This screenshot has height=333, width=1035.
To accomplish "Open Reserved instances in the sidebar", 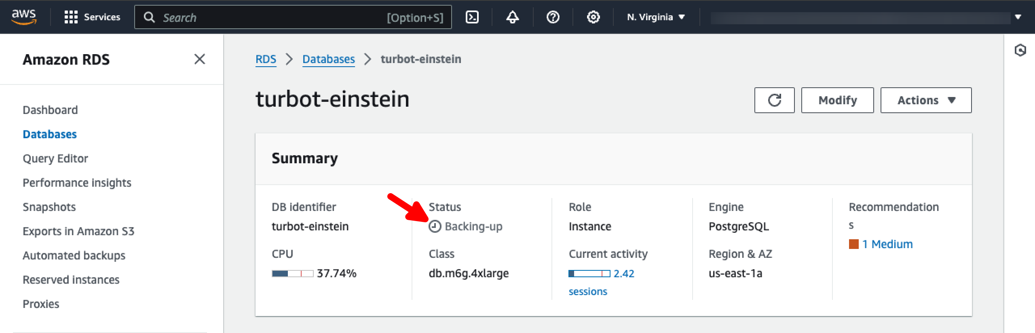I will coord(71,280).
